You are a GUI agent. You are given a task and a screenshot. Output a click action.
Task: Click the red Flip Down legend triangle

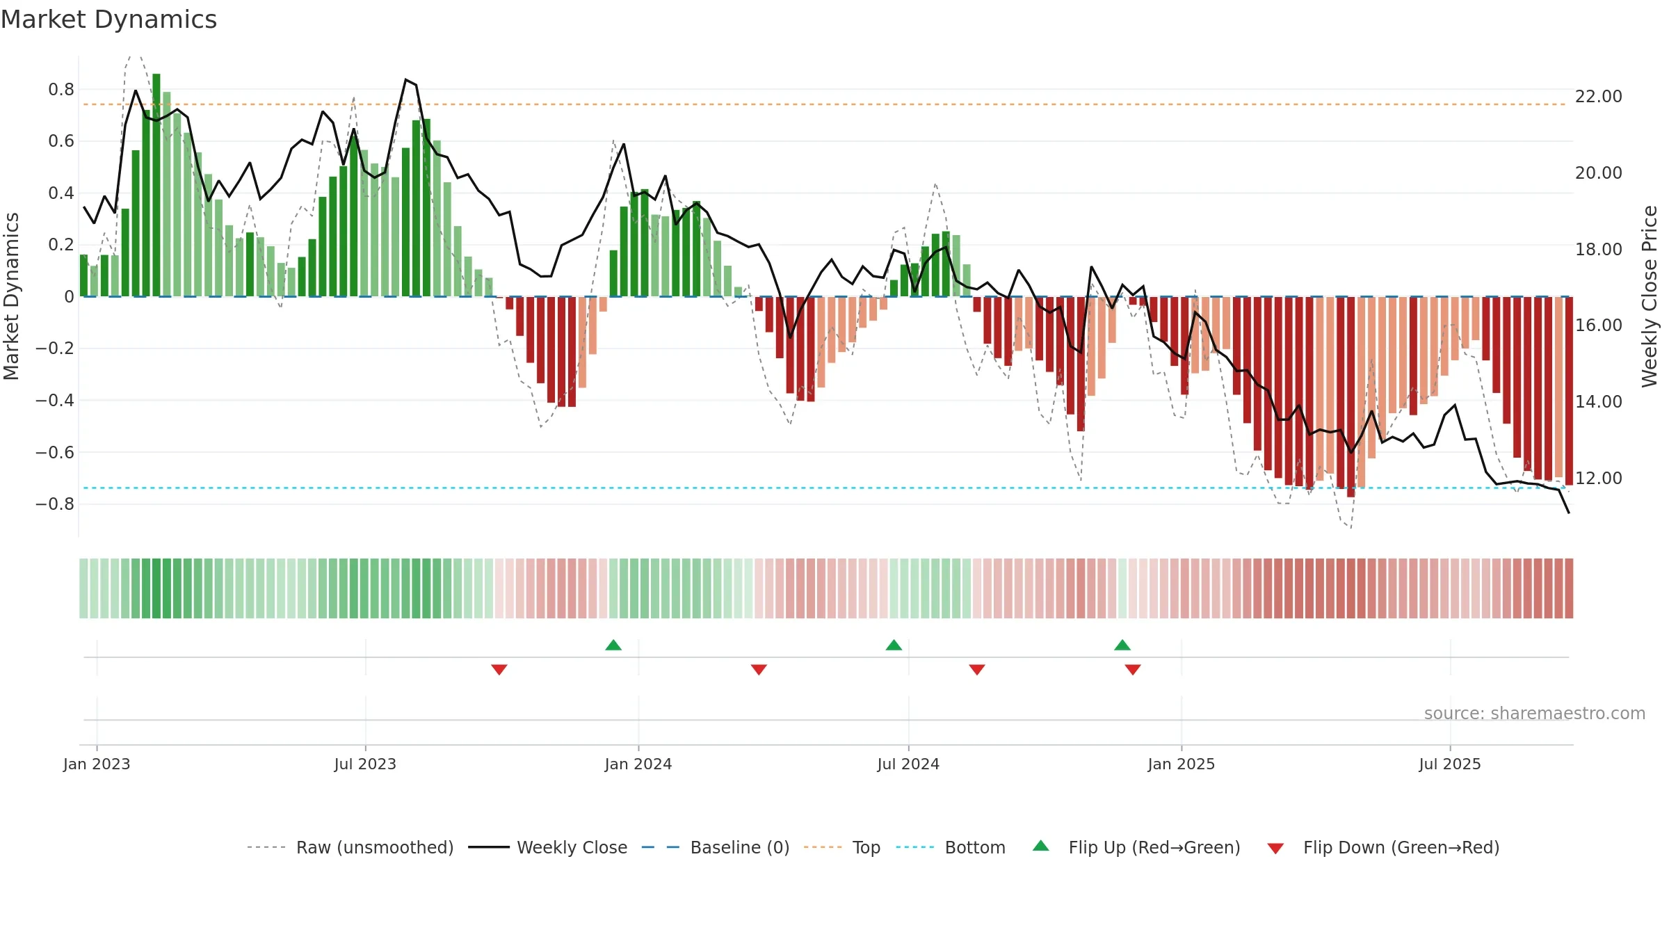pos(1275,849)
